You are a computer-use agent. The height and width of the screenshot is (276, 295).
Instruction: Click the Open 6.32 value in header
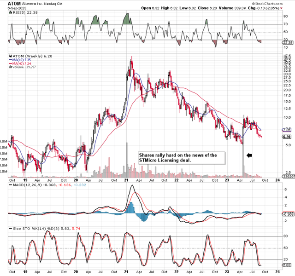coord(150,8)
